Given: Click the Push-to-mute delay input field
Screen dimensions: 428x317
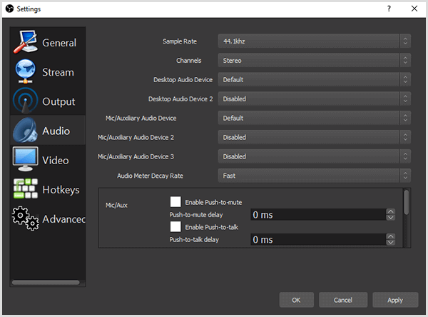Looking at the screenshot, I should 318,214.
